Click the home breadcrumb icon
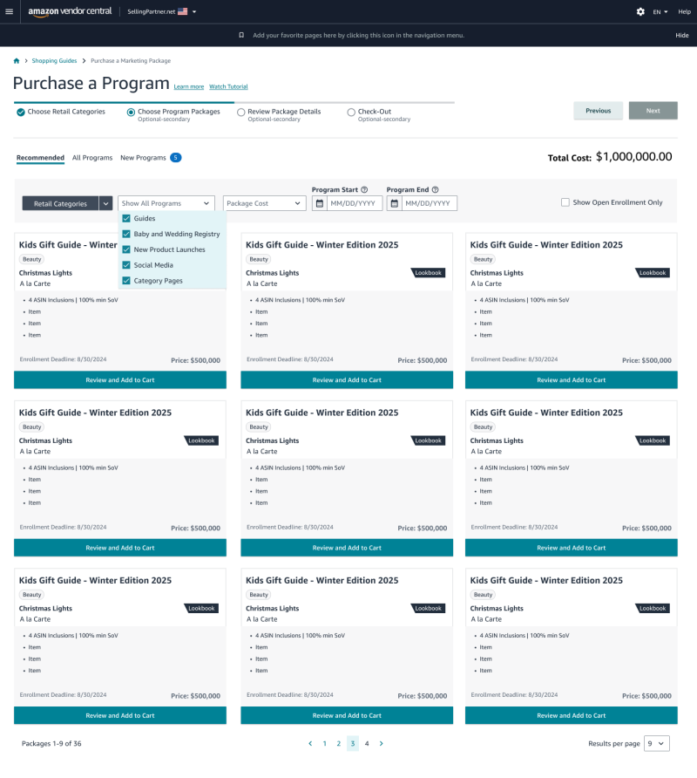 [x=17, y=61]
